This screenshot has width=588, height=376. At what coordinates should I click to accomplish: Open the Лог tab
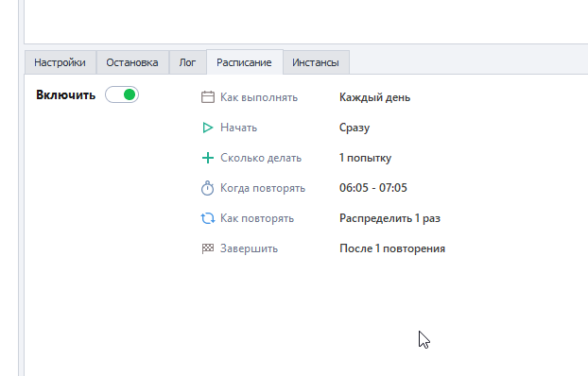pos(187,62)
